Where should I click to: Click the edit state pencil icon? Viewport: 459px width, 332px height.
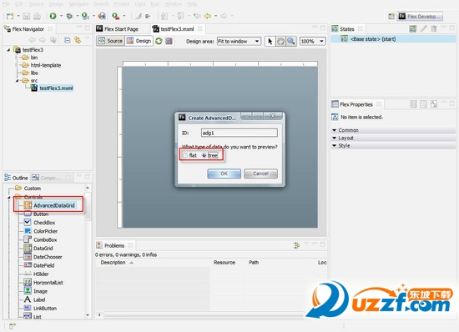(423, 28)
